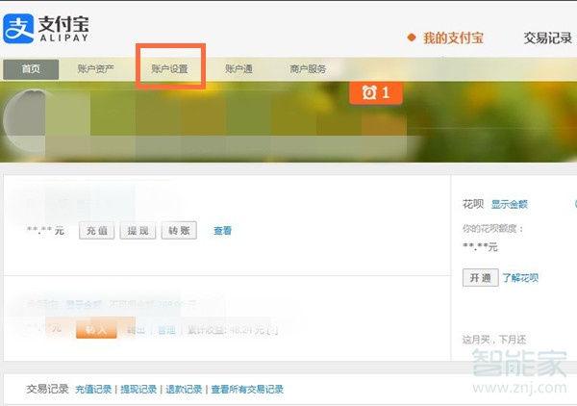Switch to the 账户资产 tab
This screenshot has width=577, height=406.
click(x=95, y=69)
